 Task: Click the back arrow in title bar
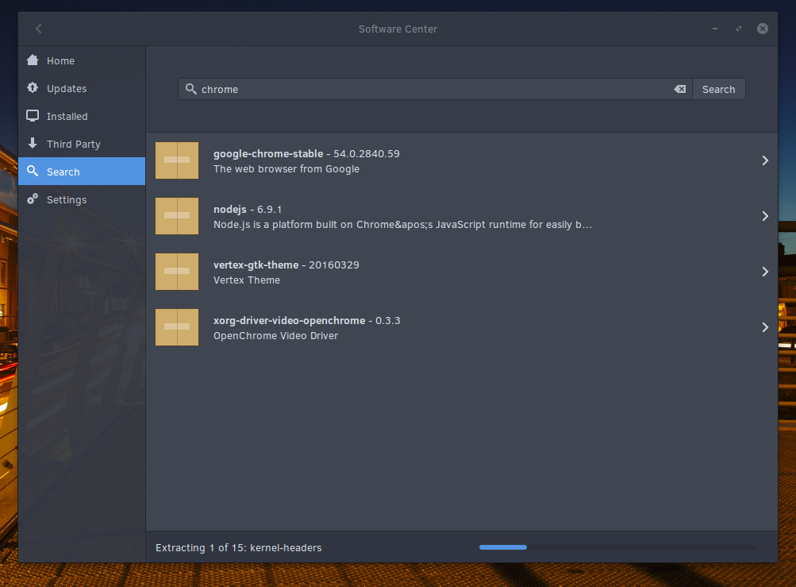point(39,29)
